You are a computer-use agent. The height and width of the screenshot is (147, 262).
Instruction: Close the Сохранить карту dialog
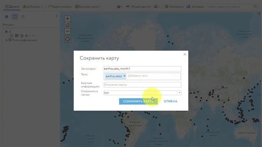[x=185, y=54]
